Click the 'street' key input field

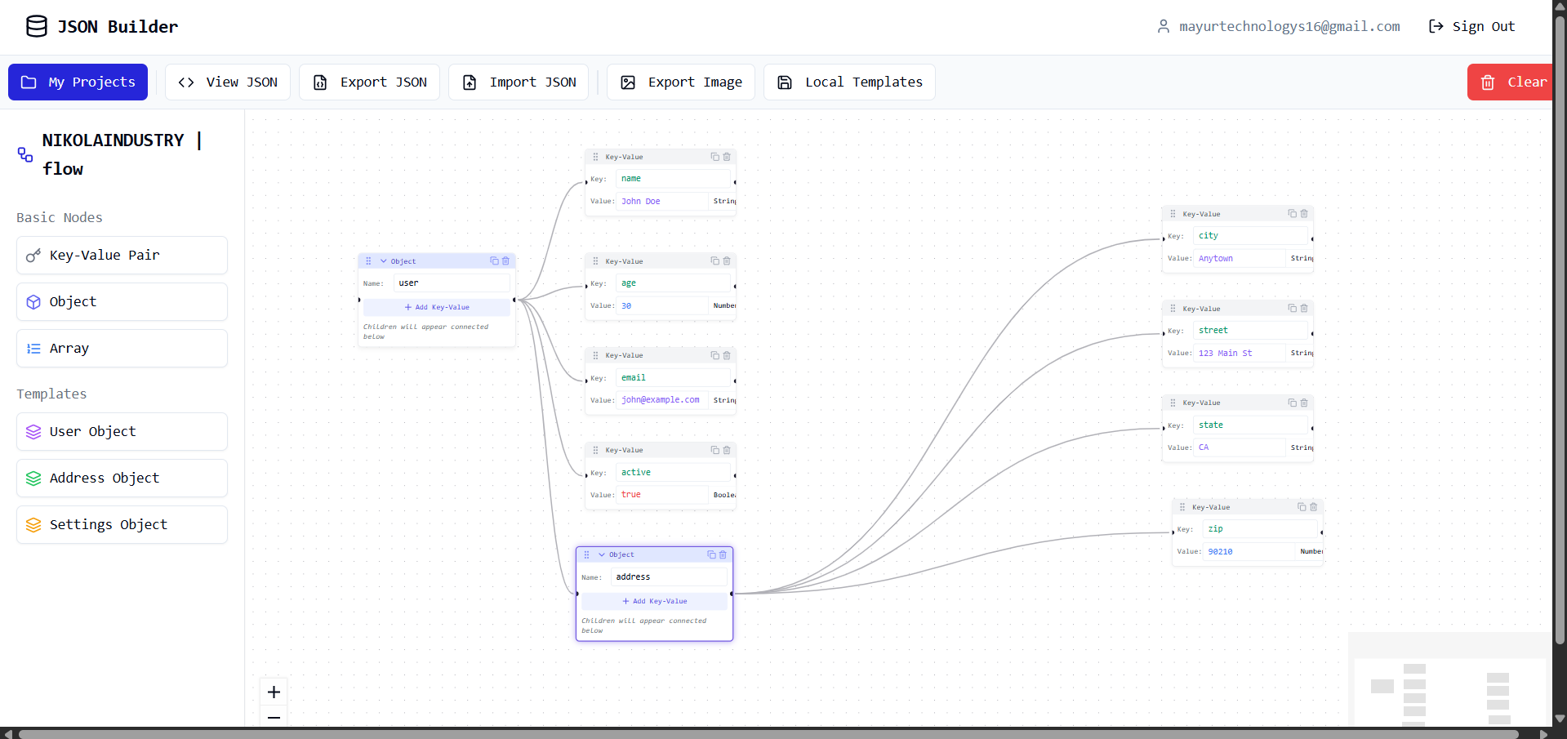[1251, 331]
